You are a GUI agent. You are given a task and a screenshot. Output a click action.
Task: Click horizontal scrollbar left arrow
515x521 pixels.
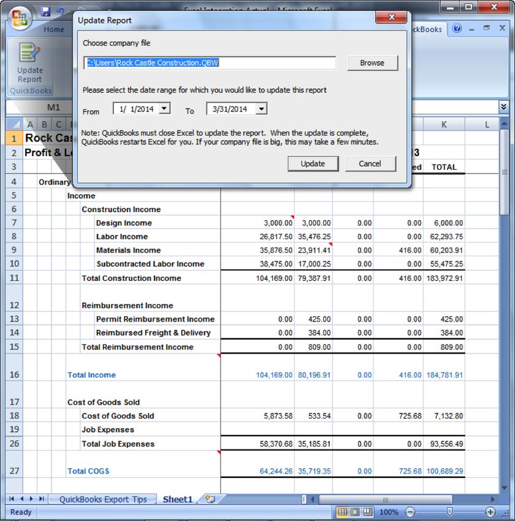pyautogui.click(x=312, y=499)
